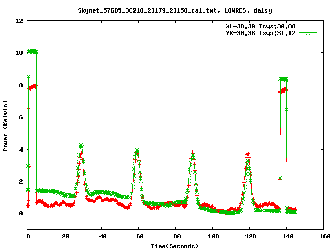Click the y-axis tick label 8
This screenshot has width=335, height=251.
pos(21,85)
